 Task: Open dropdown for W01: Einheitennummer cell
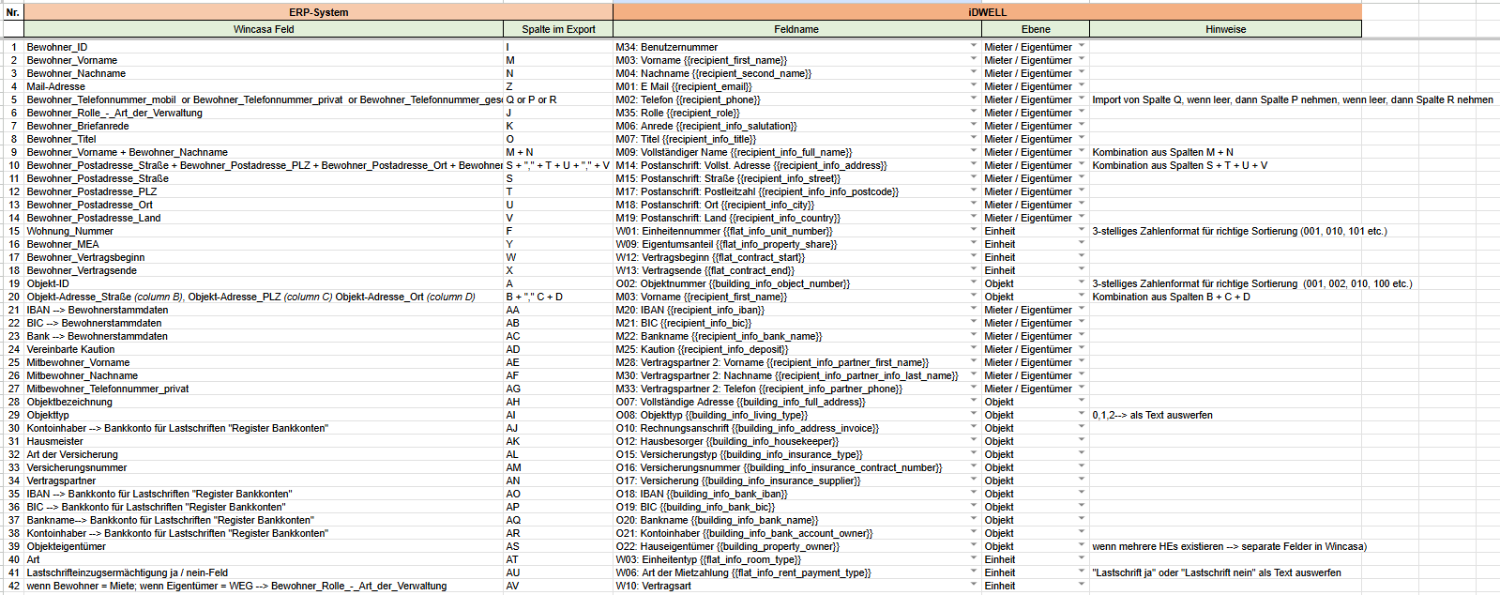pos(973,230)
